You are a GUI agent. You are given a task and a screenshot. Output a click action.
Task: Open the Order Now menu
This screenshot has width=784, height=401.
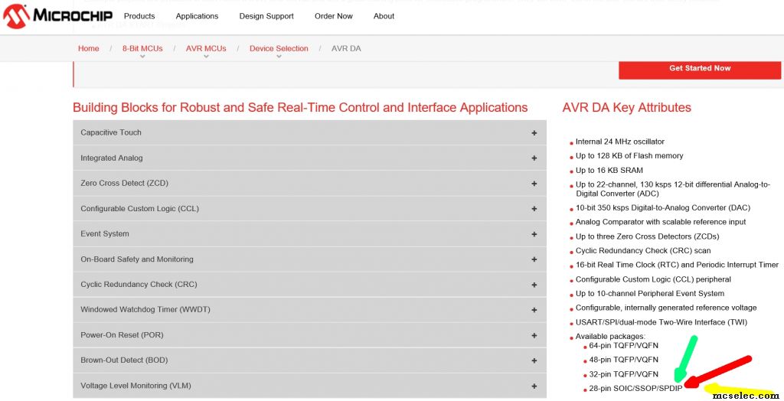point(334,16)
